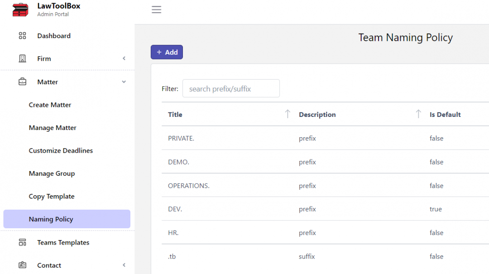Collapse the Matter section
489x274 pixels.
[x=124, y=82]
